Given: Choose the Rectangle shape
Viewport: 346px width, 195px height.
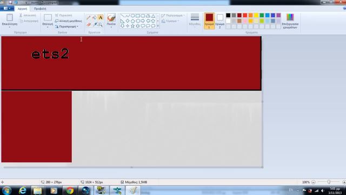Looking at the screenshot, I should click(x=138, y=16).
